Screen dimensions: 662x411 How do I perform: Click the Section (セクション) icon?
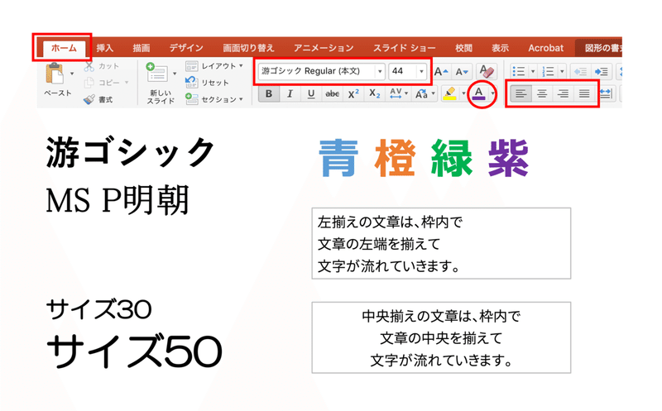tap(192, 98)
